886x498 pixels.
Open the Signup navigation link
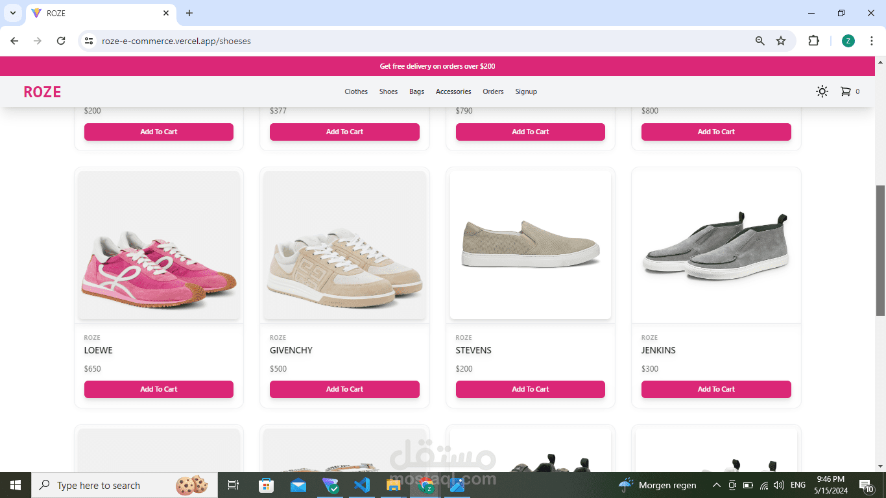pos(526,91)
